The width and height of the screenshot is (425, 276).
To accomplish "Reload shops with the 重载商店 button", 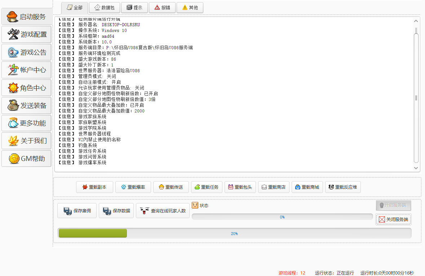I will click(274, 187).
